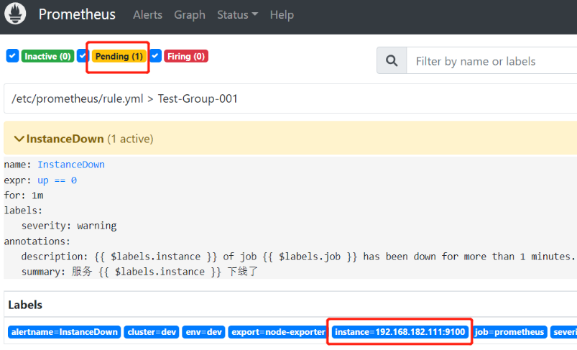Screen dimensions: 577x350
Task: Open the Graph page
Action: (190, 14)
